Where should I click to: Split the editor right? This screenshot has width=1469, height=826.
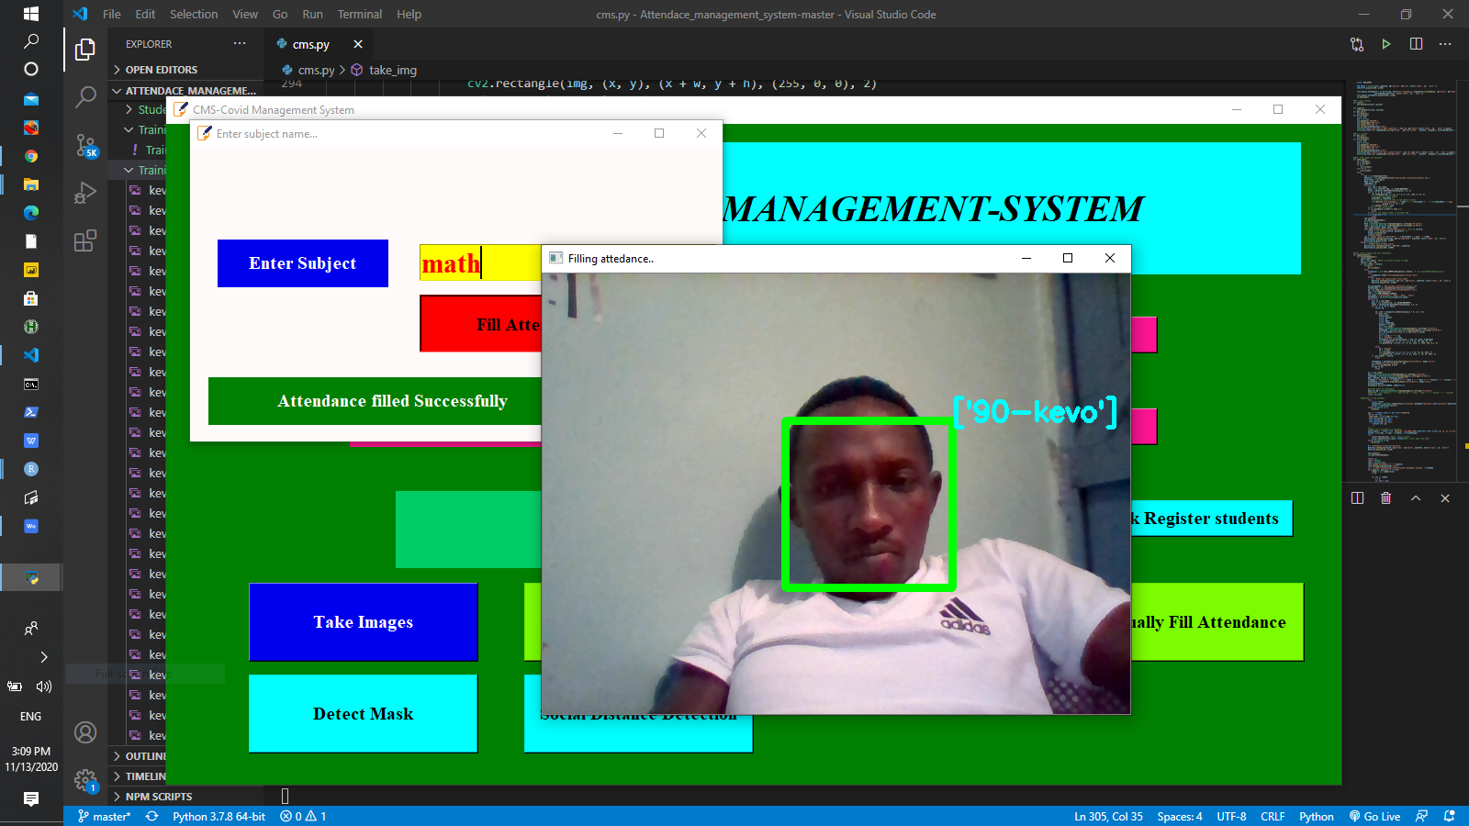click(1416, 44)
